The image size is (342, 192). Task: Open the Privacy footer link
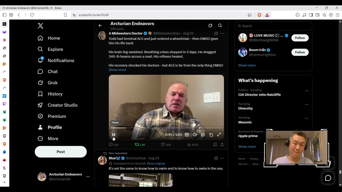[x=254, y=159]
